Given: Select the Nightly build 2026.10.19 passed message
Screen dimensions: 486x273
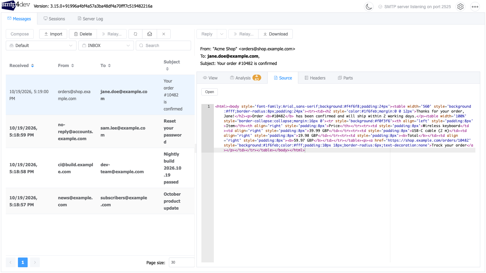Looking at the screenshot, I should [100, 168].
